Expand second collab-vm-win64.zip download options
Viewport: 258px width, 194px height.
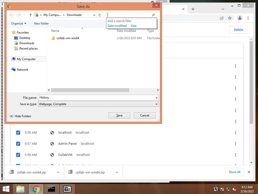tap(117, 172)
